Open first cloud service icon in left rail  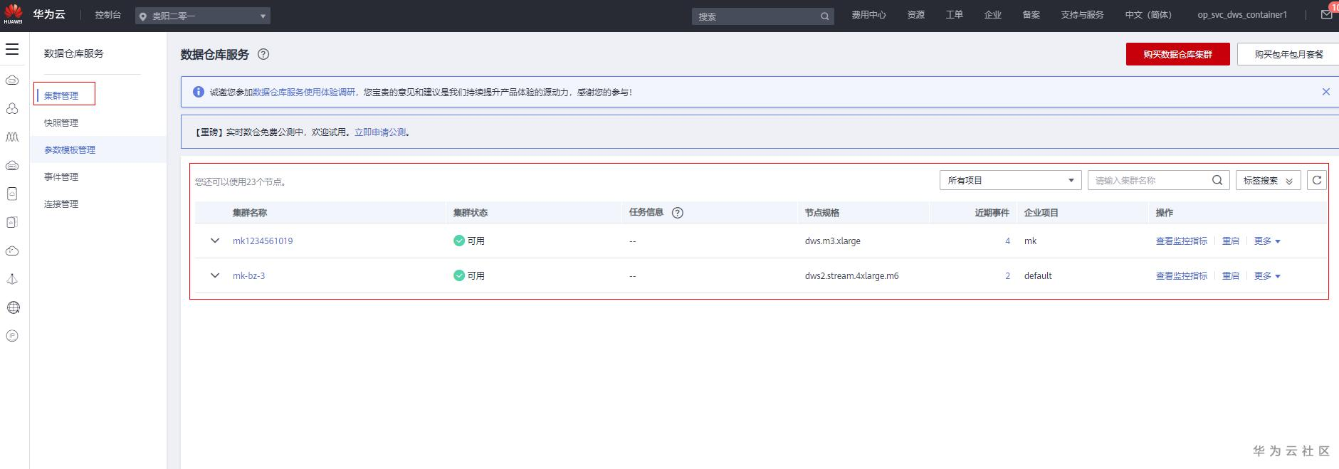[12, 80]
